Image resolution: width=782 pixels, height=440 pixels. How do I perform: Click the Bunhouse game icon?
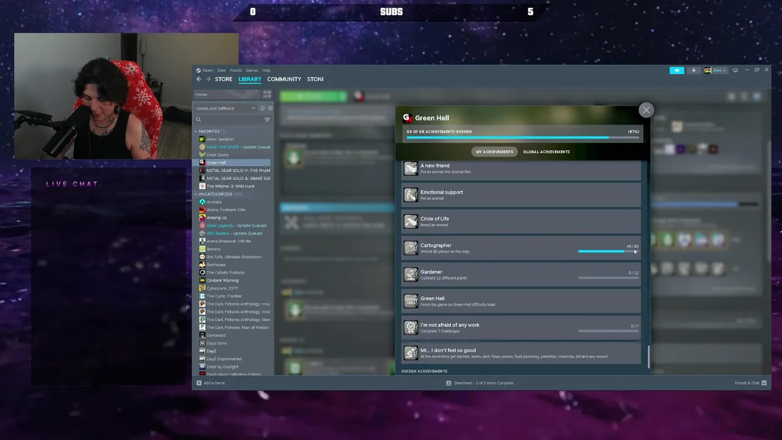[202, 265]
